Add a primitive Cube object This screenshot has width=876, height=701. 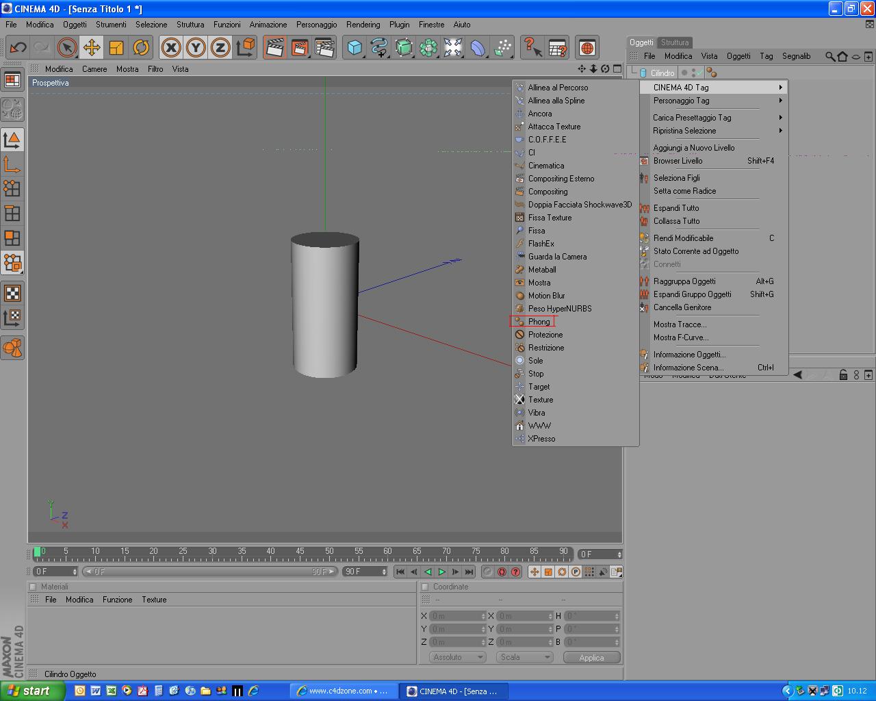coord(355,47)
